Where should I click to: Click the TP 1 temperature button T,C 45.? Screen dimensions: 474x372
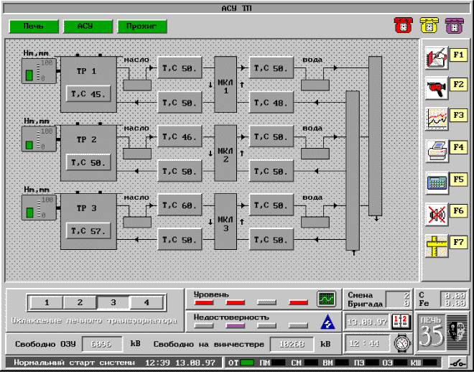pos(88,94)
